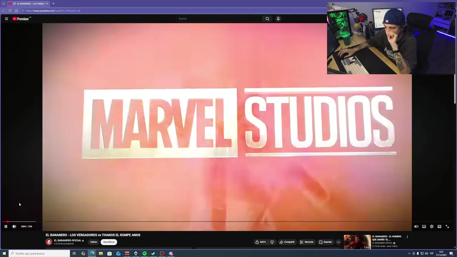
Task: Turn on subtitles in the player
Action: (424, 226)
